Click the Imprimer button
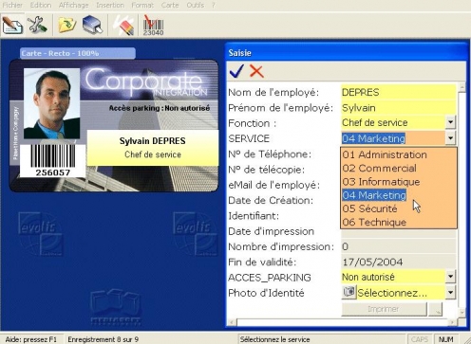This screenshot has width=471, height=344. 384,309
